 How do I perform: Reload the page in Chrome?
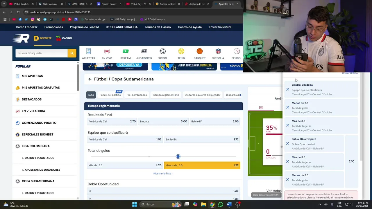[18, 12]
